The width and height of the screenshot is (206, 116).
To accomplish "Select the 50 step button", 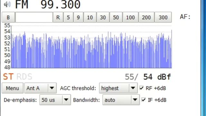I will coord(116,17).
